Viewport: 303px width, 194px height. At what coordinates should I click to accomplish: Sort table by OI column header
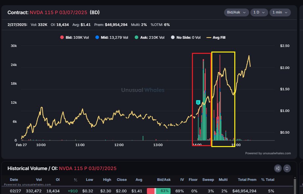[x=58, y=180]
